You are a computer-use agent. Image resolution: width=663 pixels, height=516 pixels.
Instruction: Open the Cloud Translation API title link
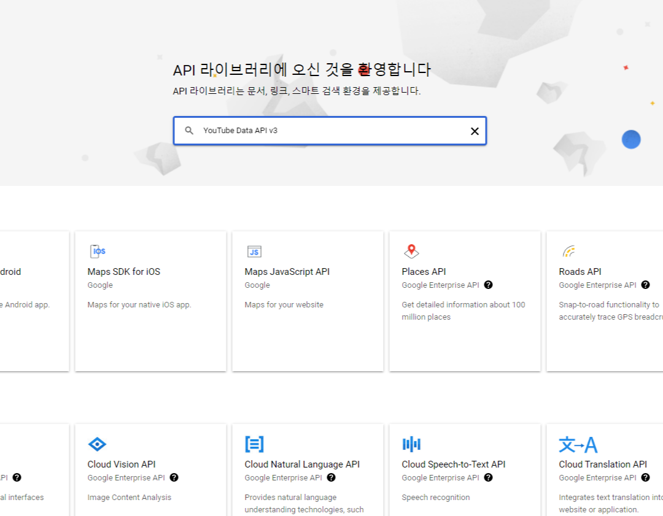(x=603, y=464)
